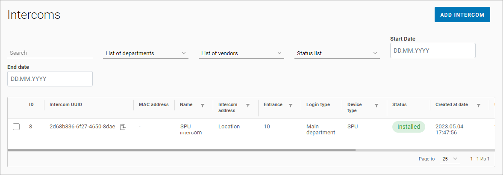This screenshot has width=503, height=175.
Task: Click the Installed status badge
Action: (409, 127)
